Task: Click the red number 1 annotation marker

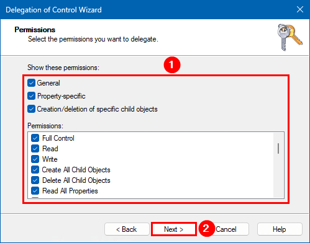Action: 172,65
